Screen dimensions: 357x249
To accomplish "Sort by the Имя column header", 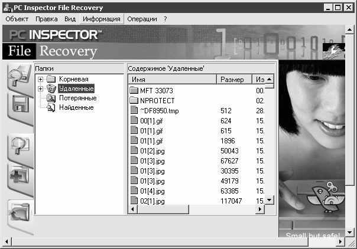I will click(x=171, y=79).
